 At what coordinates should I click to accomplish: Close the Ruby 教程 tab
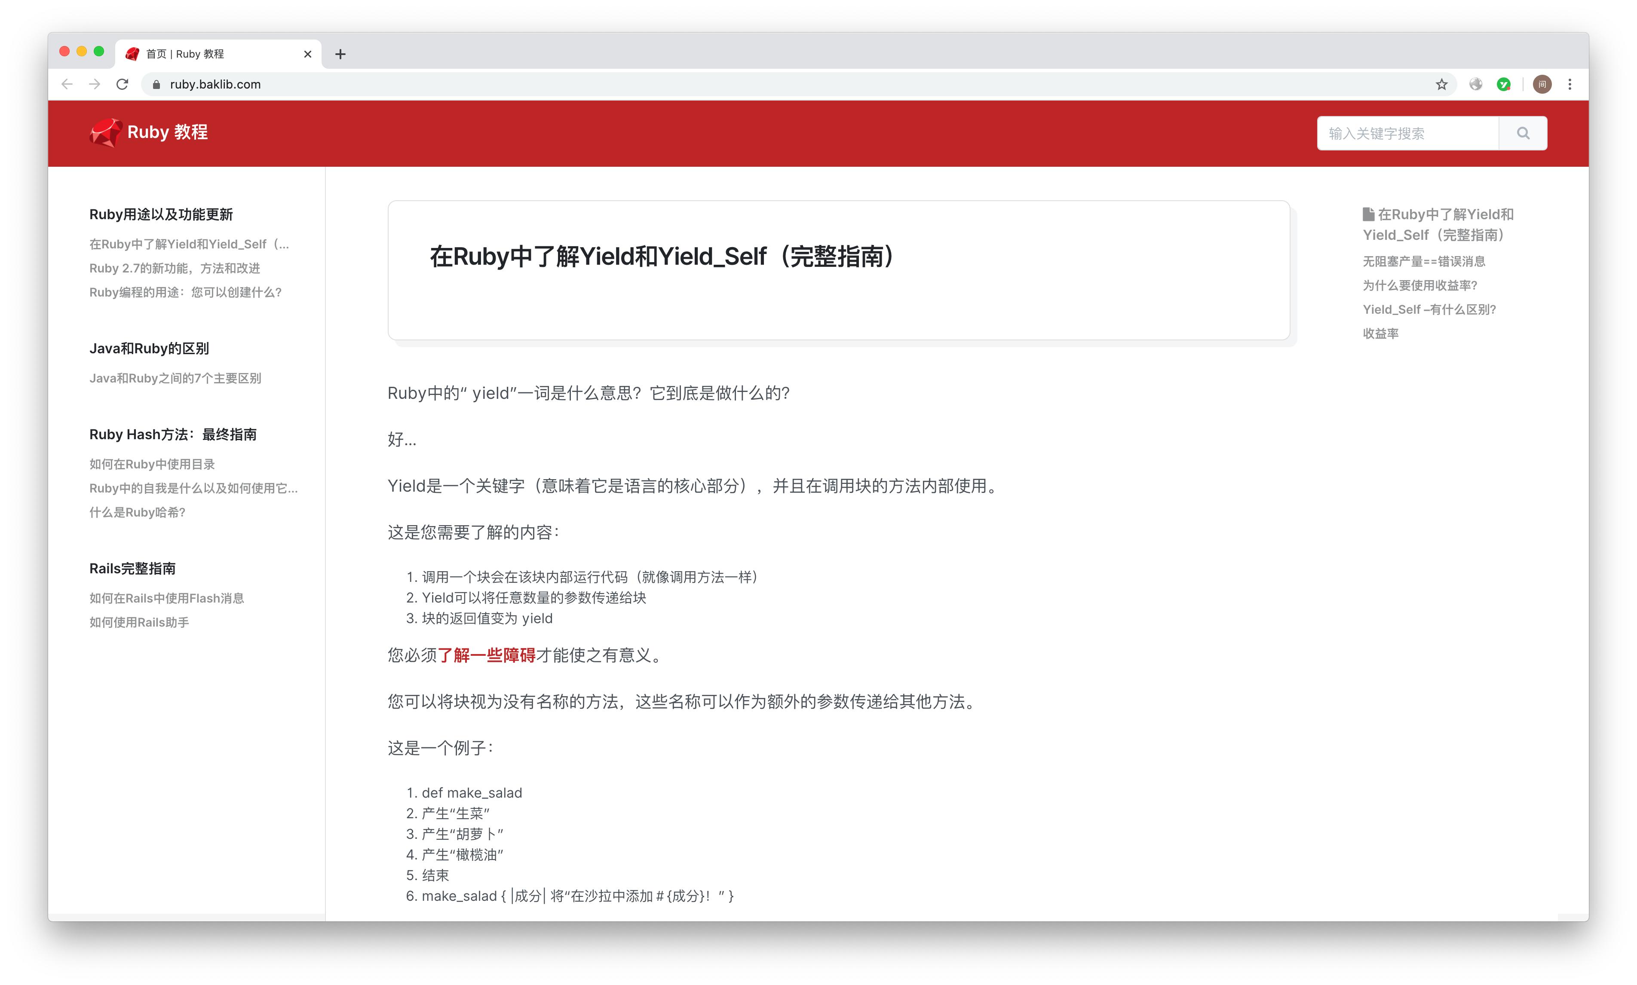tap(307, 55)
